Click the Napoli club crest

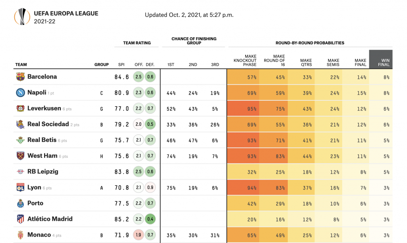[20, 93]
